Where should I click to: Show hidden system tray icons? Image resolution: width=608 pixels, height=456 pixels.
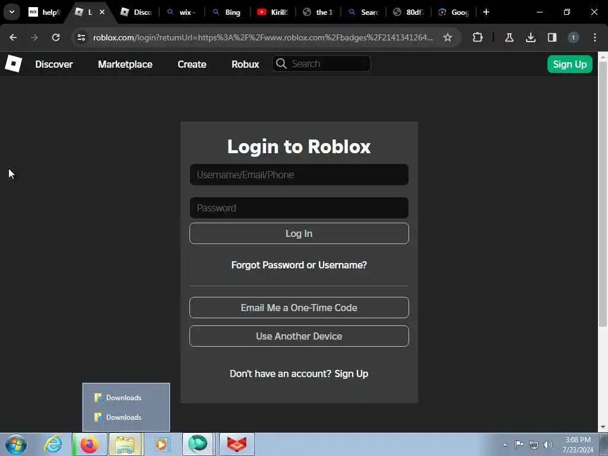(x=505, y=445)
